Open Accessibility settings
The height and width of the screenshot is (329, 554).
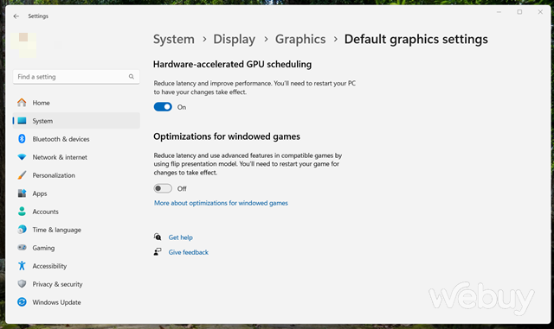[x=76, y=266]
